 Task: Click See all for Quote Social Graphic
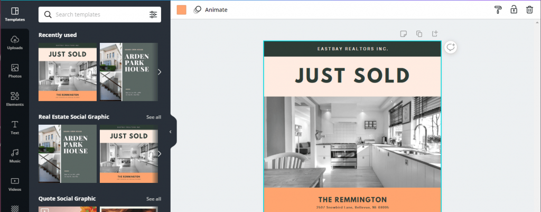[x=154, y=199]
